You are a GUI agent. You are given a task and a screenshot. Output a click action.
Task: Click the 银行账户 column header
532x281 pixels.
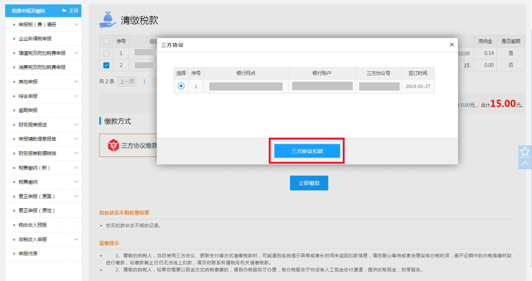(x=322, y=73)
